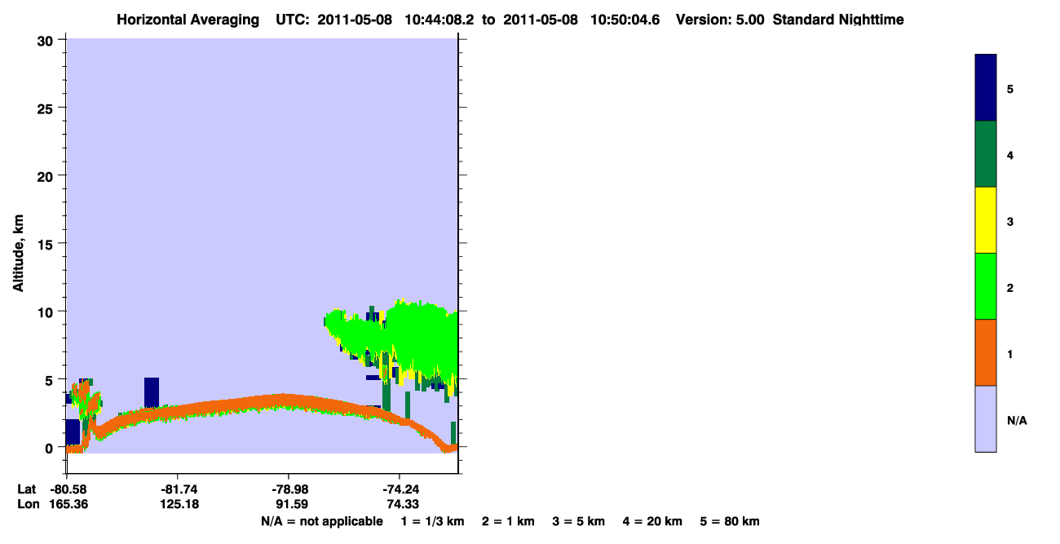The height and width of the screenshot is (544, 1060).
Task: Click the longitude value 125.18
Action: [x=178, y=504]
